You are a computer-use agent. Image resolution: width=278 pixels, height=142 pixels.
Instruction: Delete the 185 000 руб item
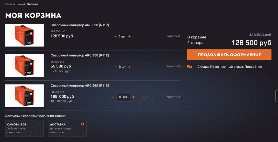(173, 96)
